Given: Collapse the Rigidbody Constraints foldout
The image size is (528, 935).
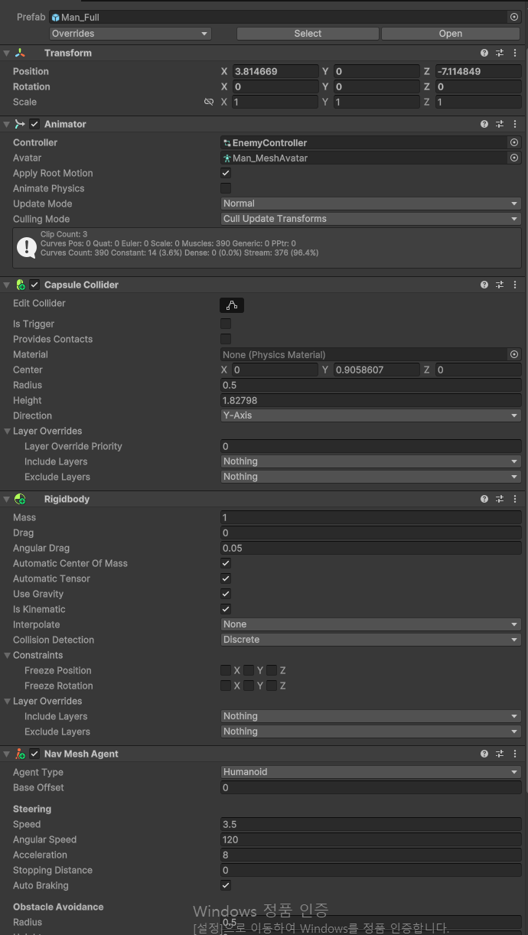Looking at the screenshot, I should pos(7,655).
